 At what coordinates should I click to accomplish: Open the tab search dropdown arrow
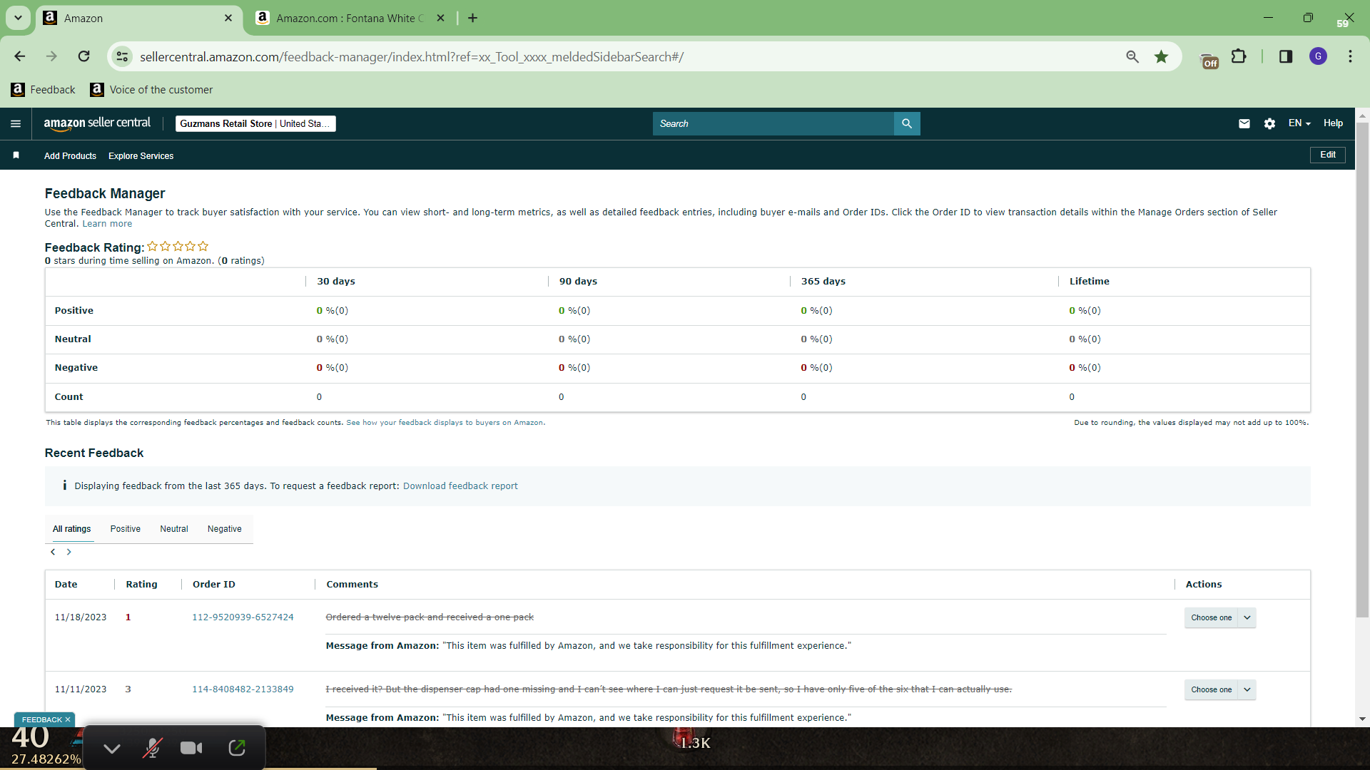pos(18,19)
